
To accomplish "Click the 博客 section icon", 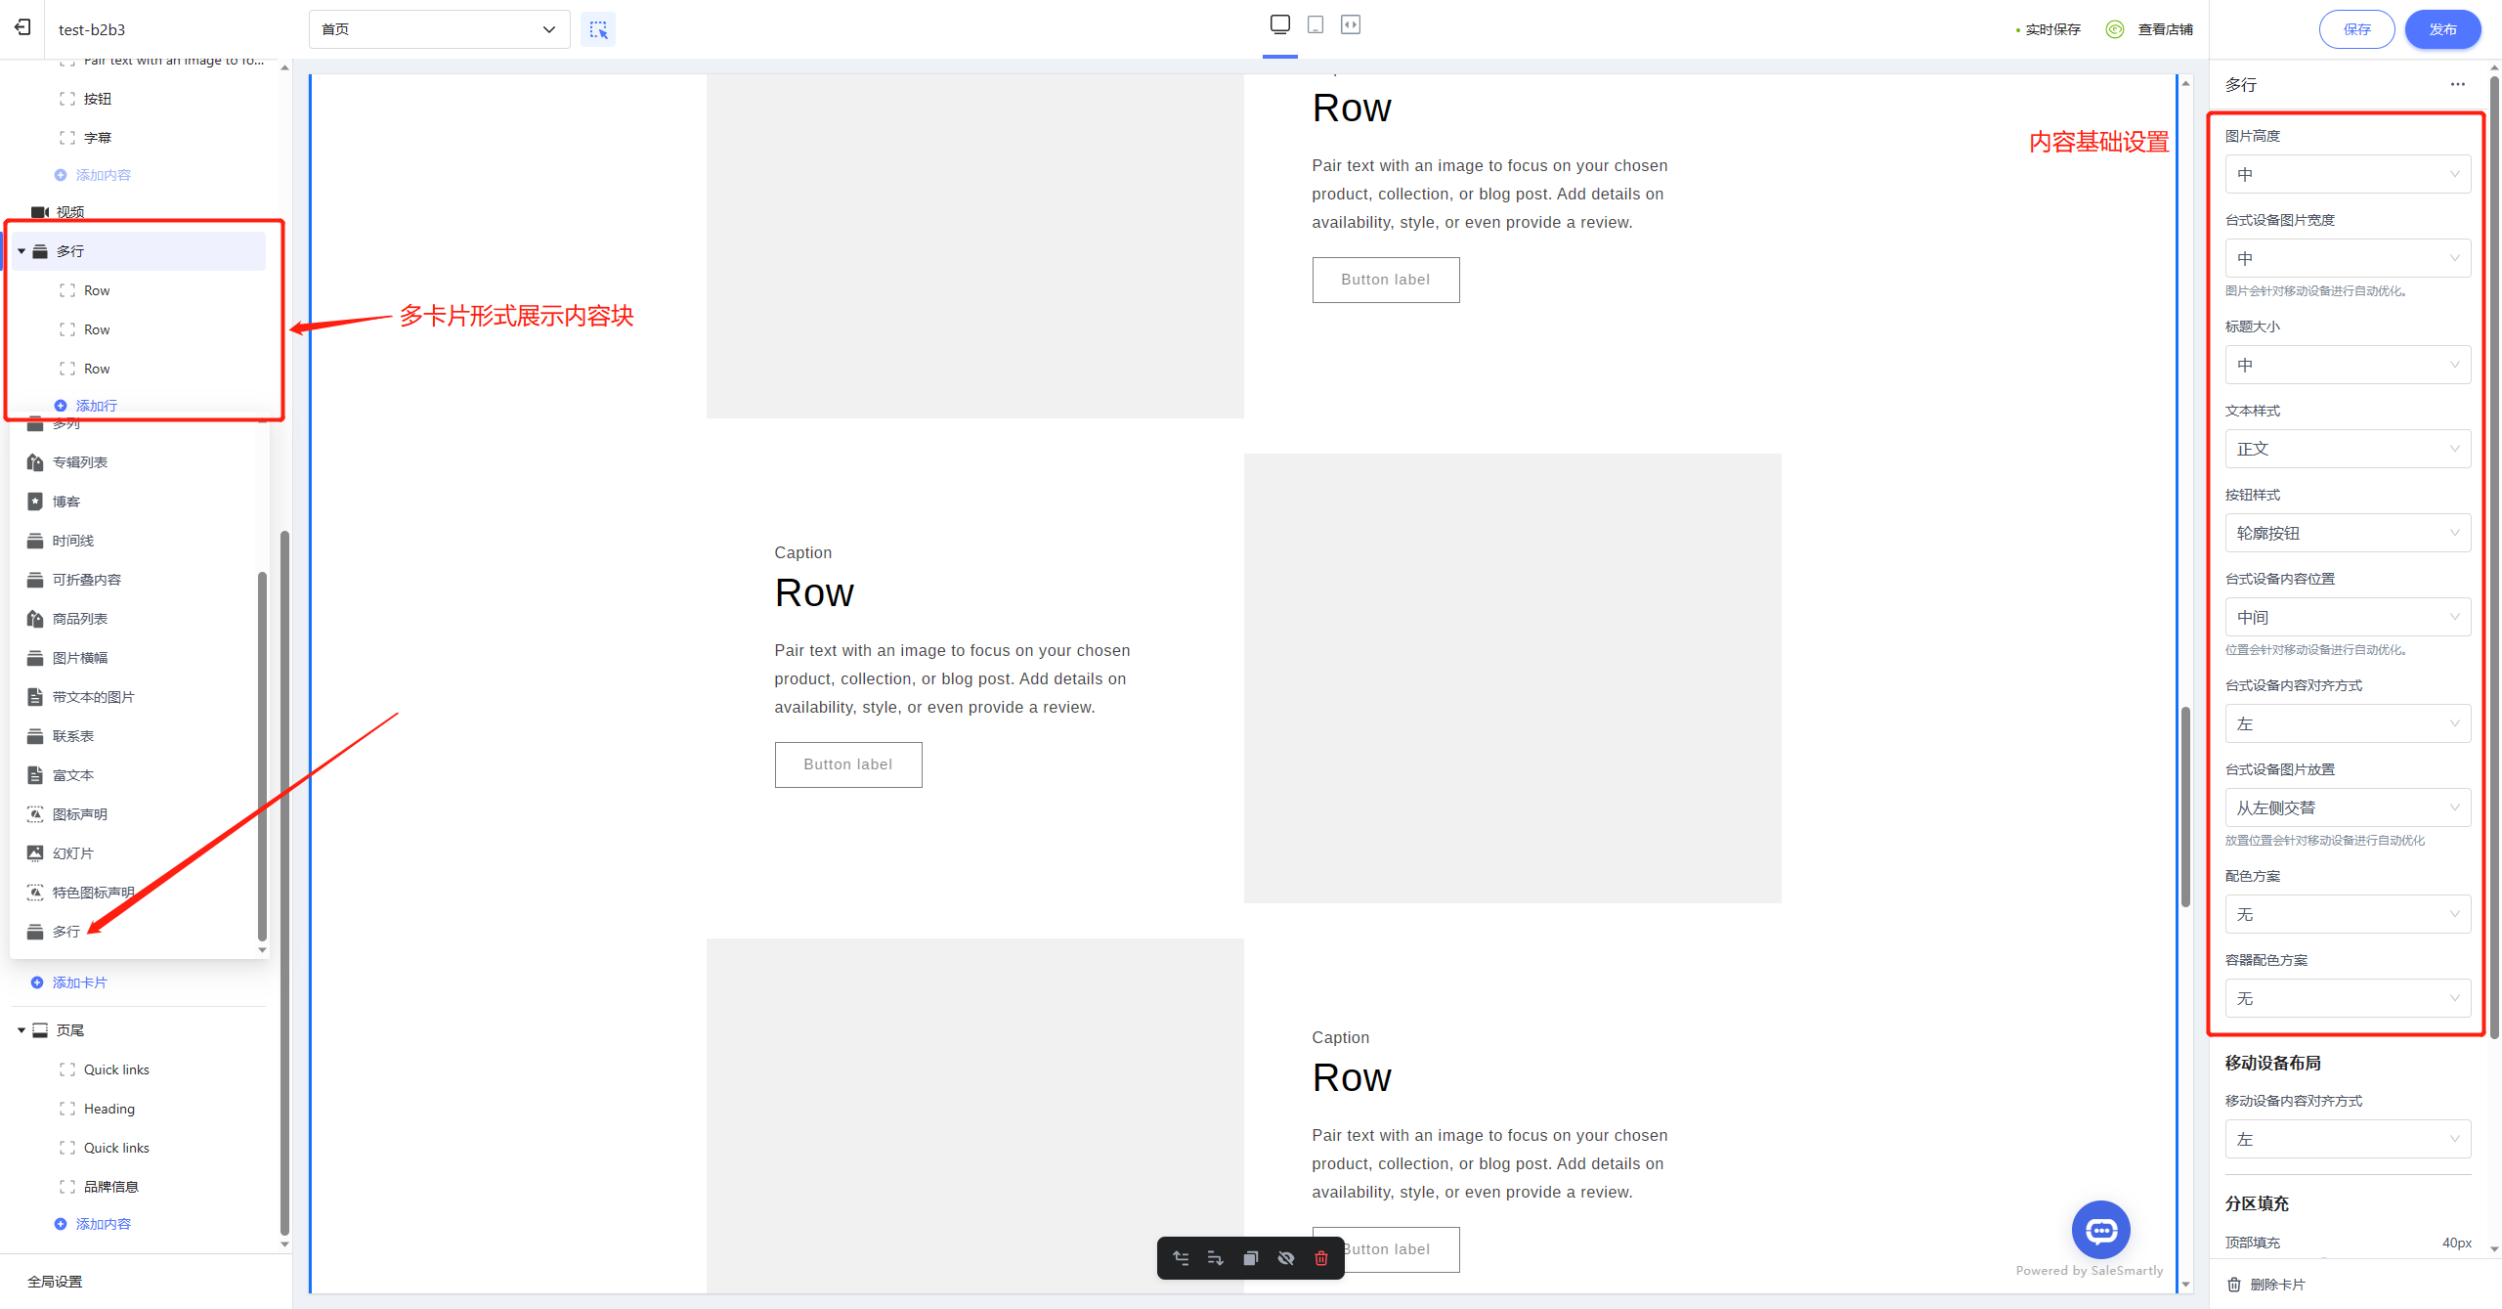I will 35,502.
